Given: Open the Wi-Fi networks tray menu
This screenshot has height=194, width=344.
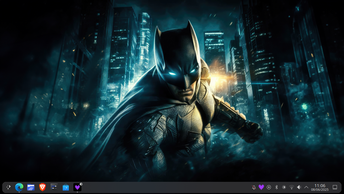Looking at the screenshot, I should pyautogui.click(x=292, y=187).
